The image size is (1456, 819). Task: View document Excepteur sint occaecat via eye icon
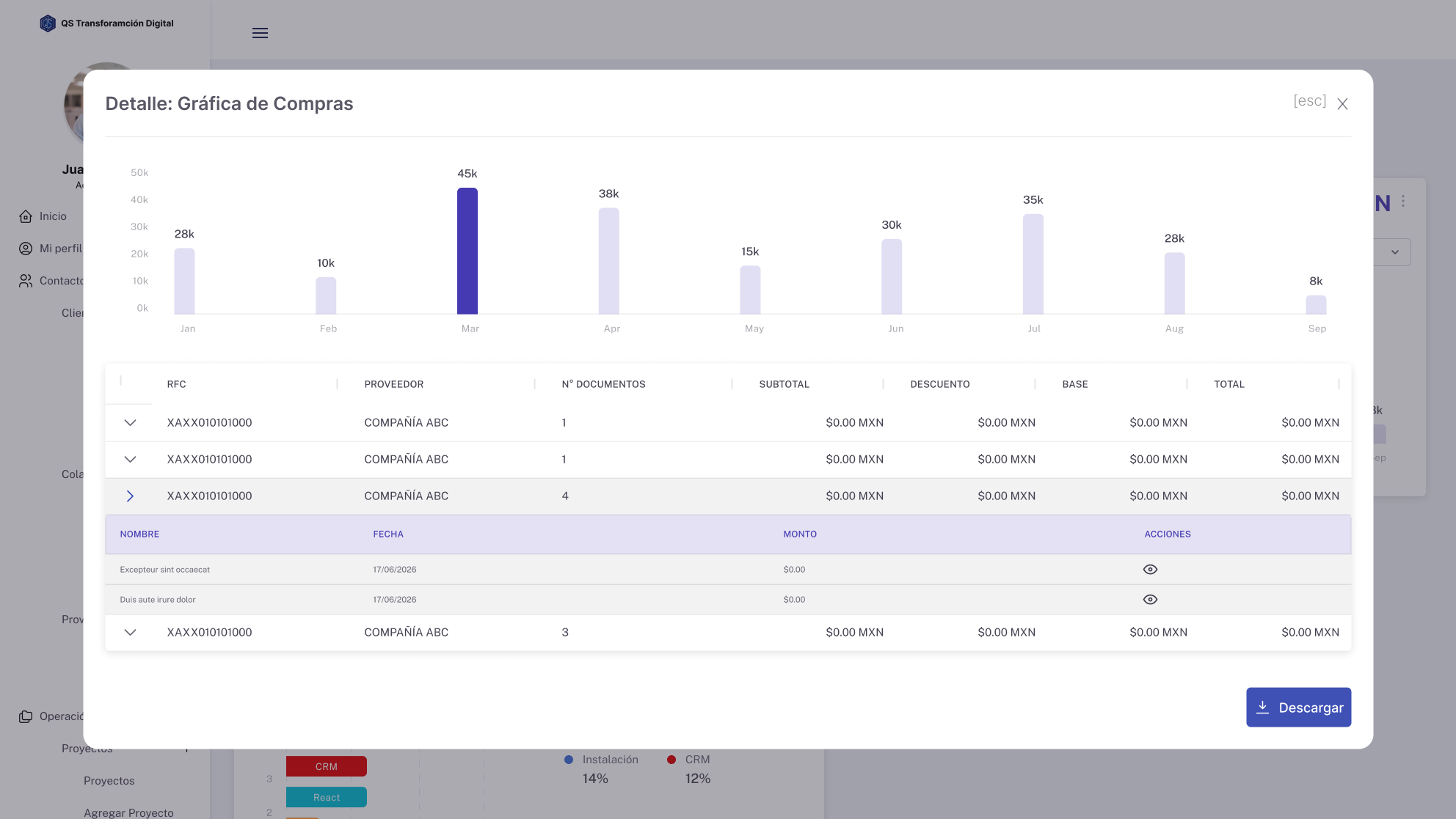tap(1150, 570)
